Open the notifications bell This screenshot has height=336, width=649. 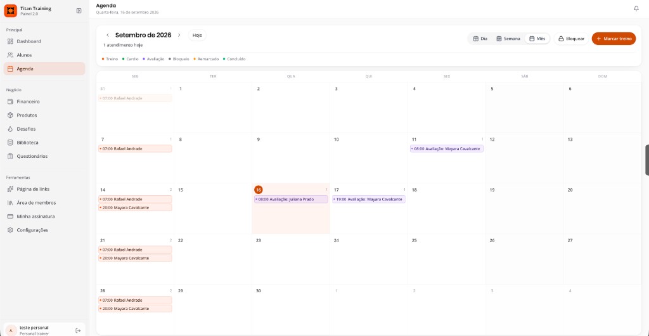(636, 9)
